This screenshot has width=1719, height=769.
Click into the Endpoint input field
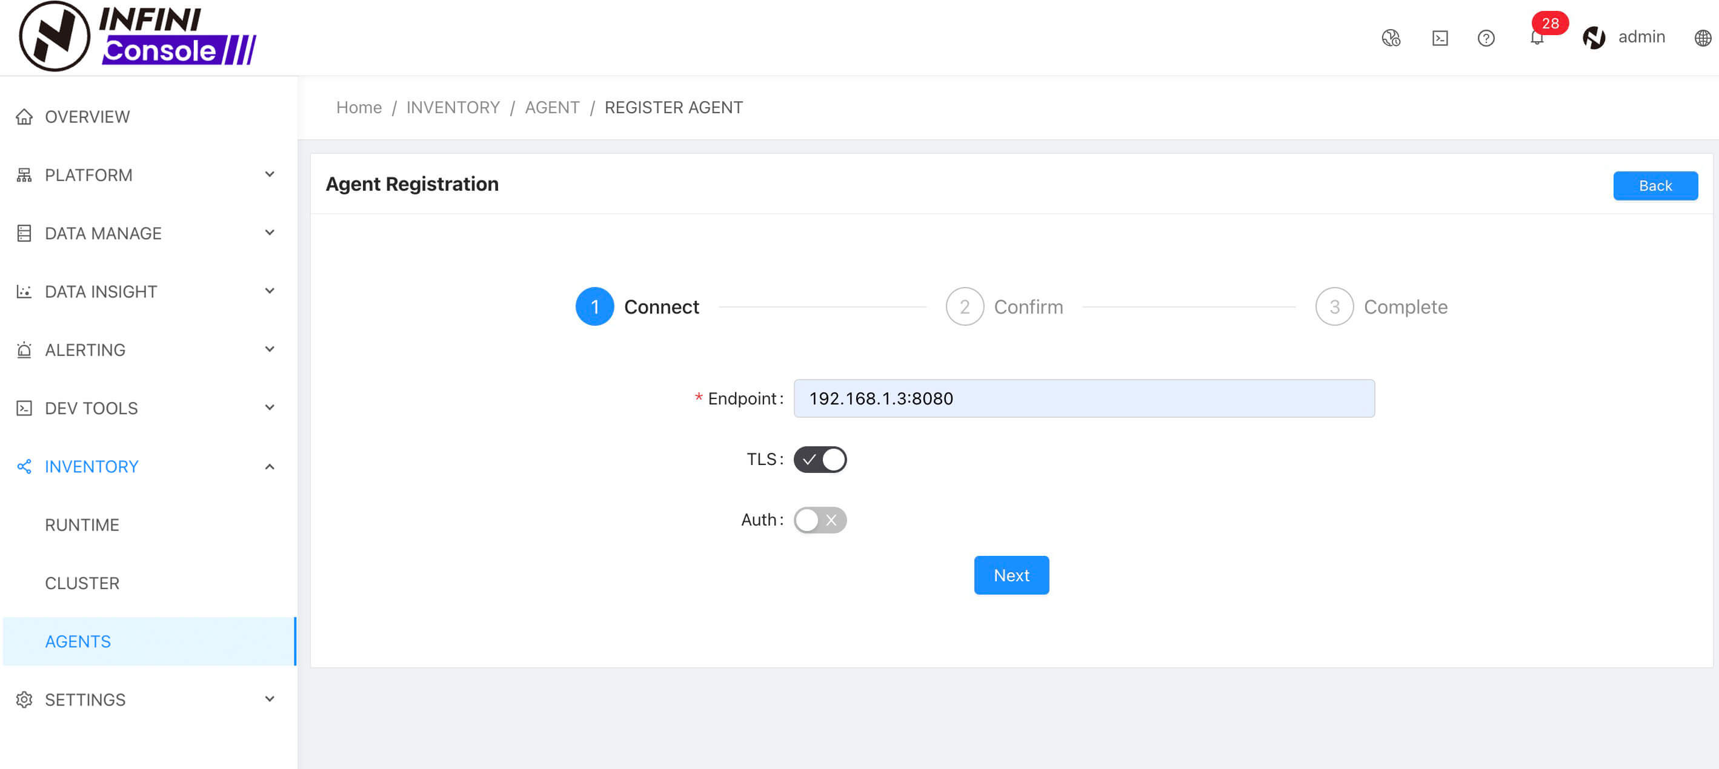[x=1083, y=398]
